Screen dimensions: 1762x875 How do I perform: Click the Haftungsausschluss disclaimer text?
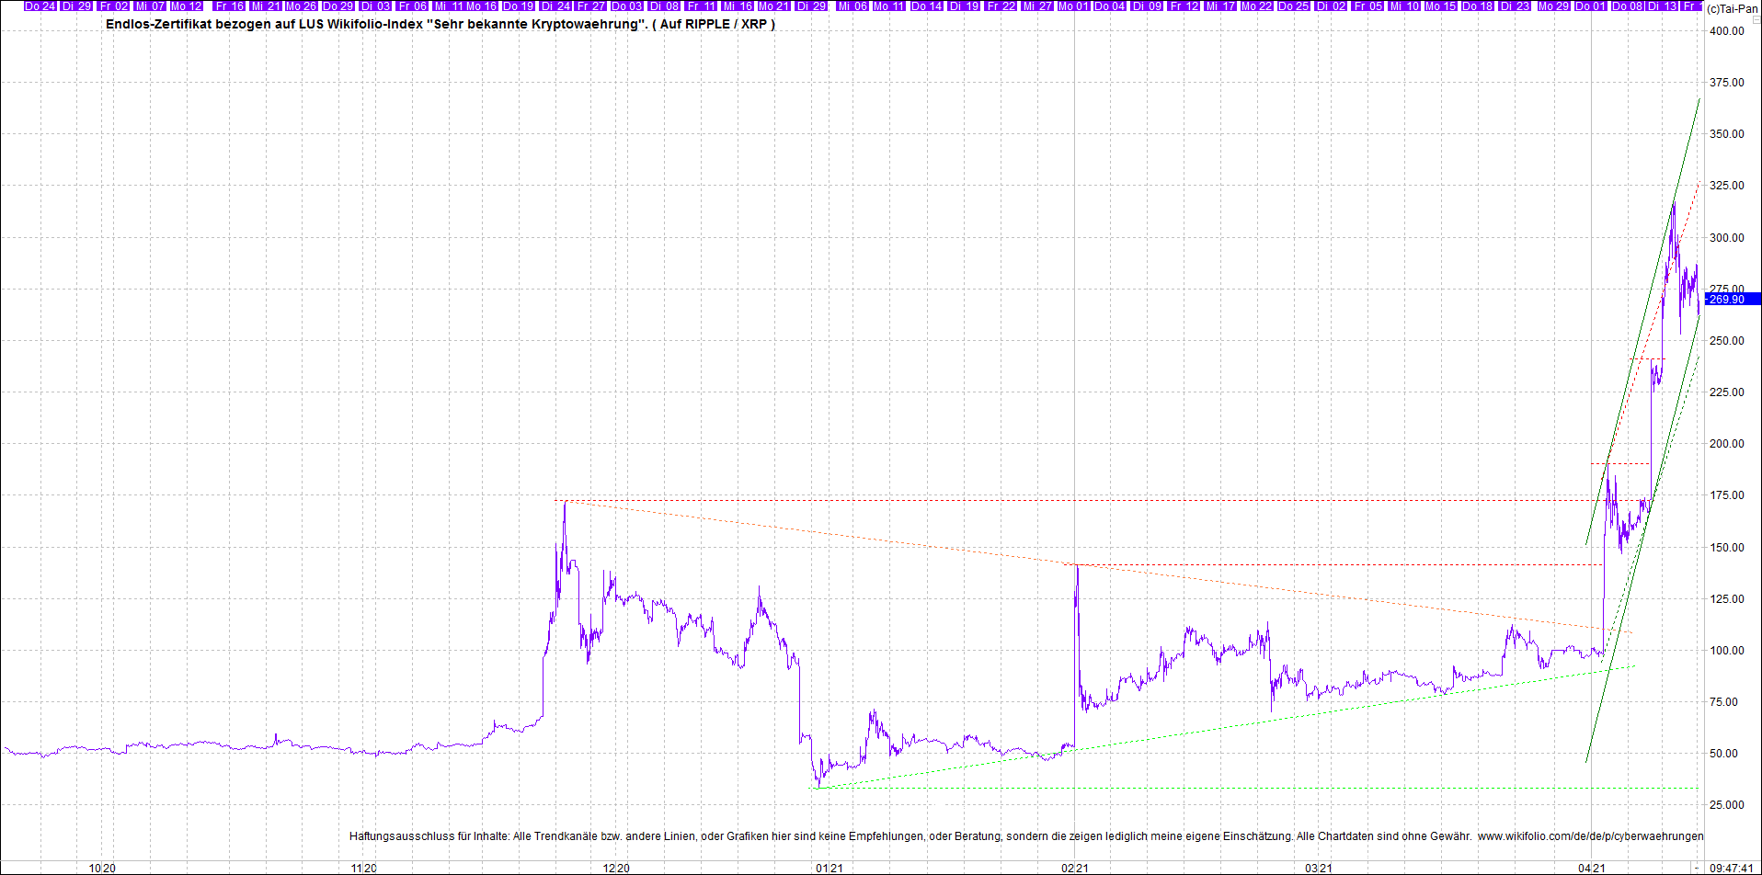pyautogui.click(x=910, y=836)
